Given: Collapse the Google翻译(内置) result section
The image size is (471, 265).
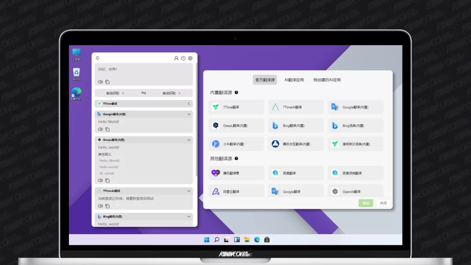Looking at the screenshot, I should (x=189, y=114).
